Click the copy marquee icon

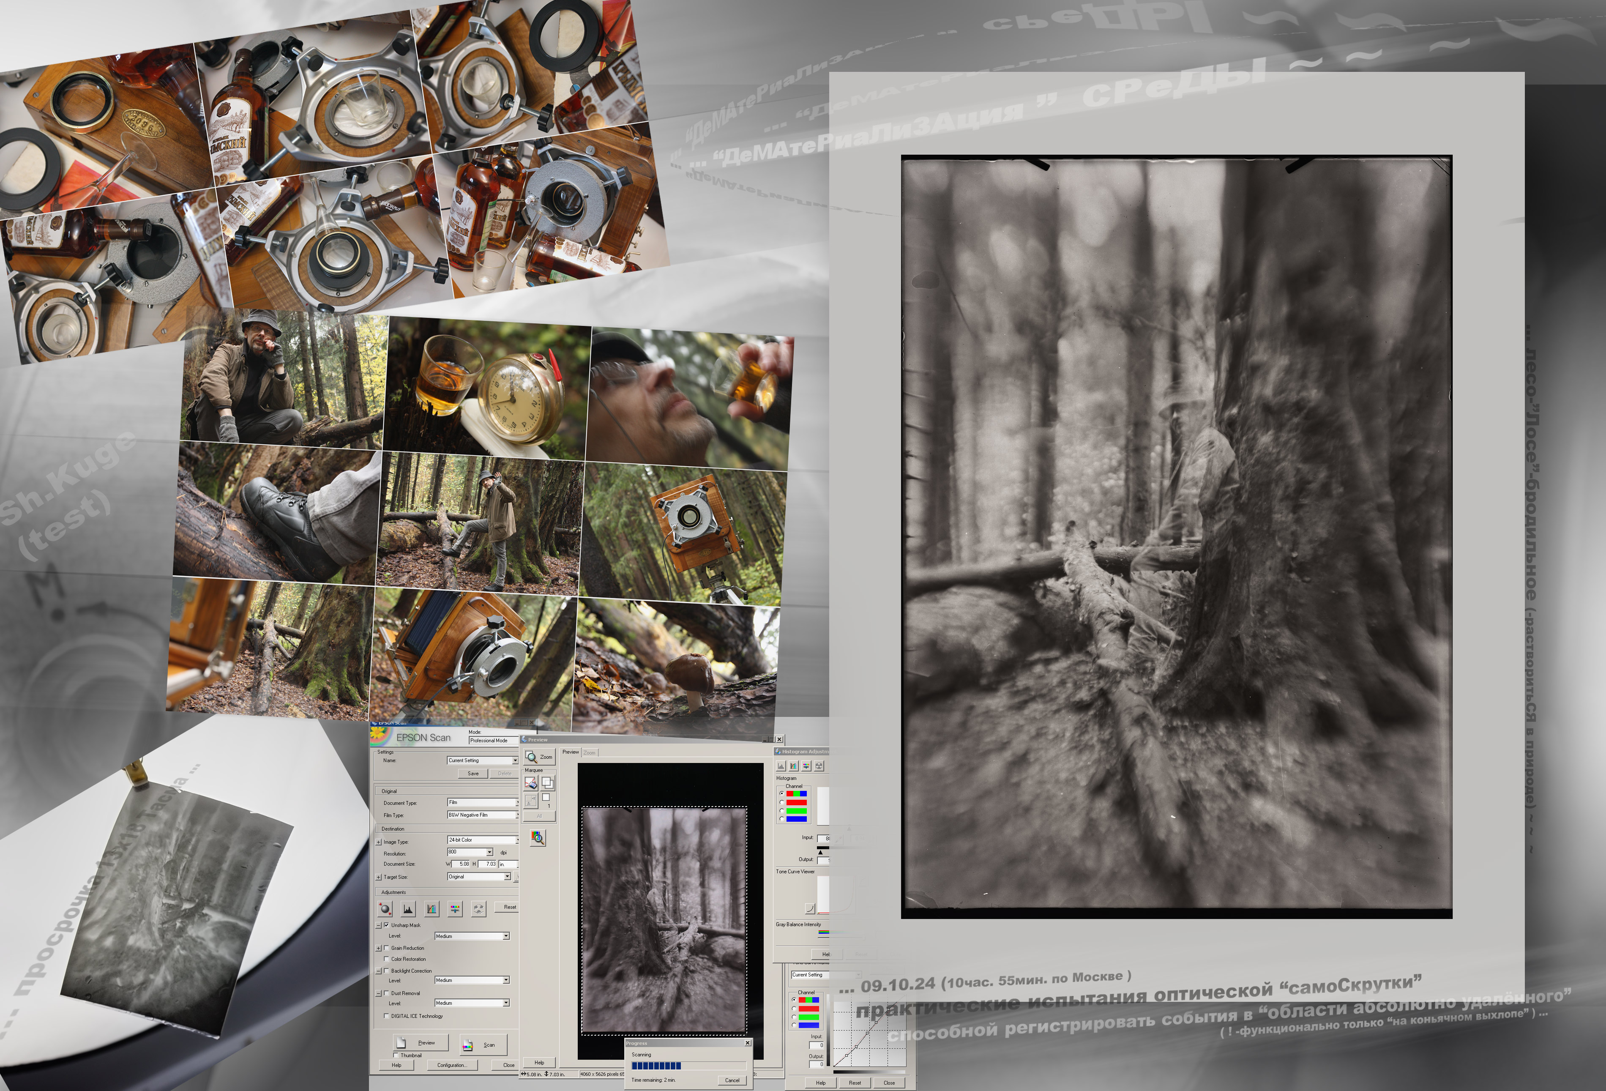click(x=547, y=783)
